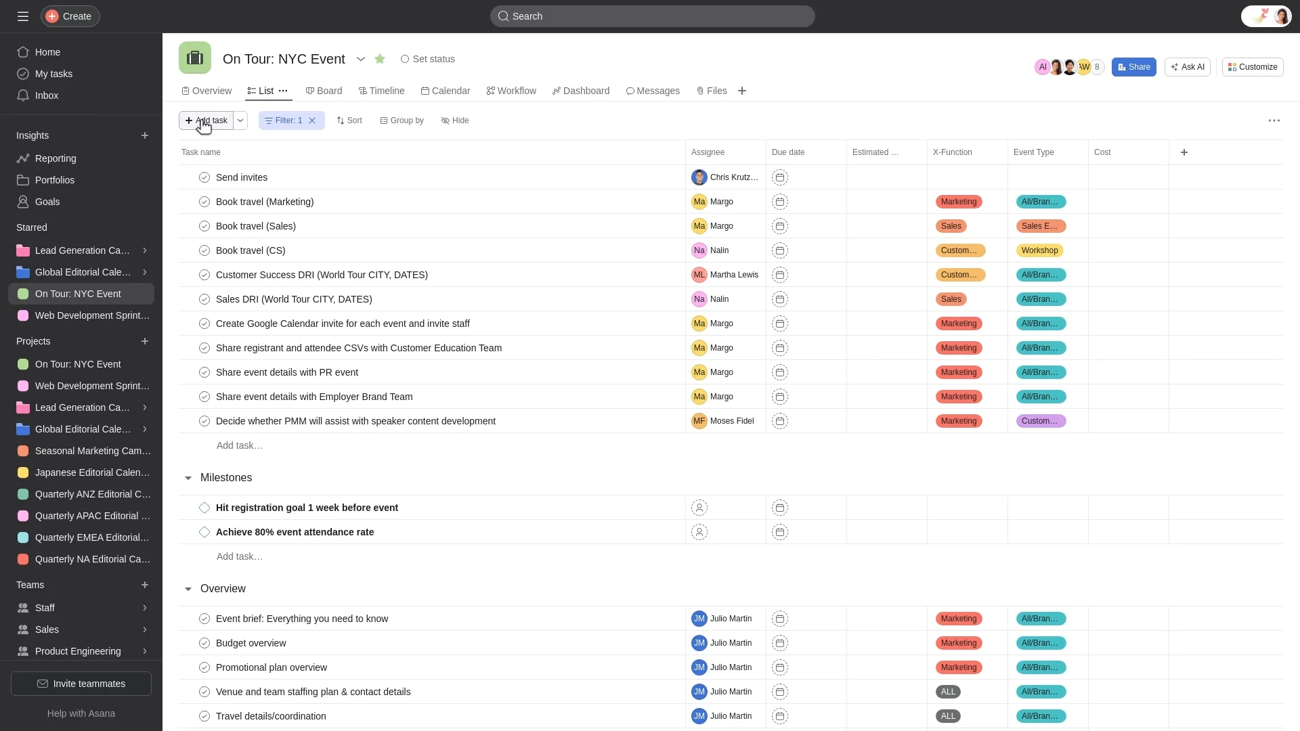1300x731 pixels.
Task: Open the Inbox from the sidebar
Action: 45,95
